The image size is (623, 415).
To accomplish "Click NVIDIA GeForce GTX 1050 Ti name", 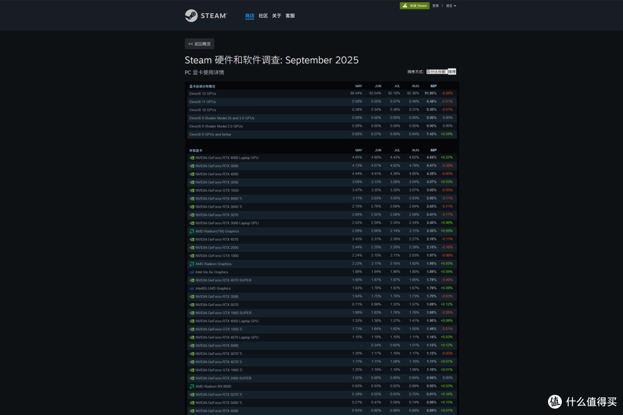I will 219,329.
